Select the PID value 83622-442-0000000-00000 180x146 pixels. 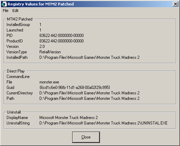coord(62,36)
